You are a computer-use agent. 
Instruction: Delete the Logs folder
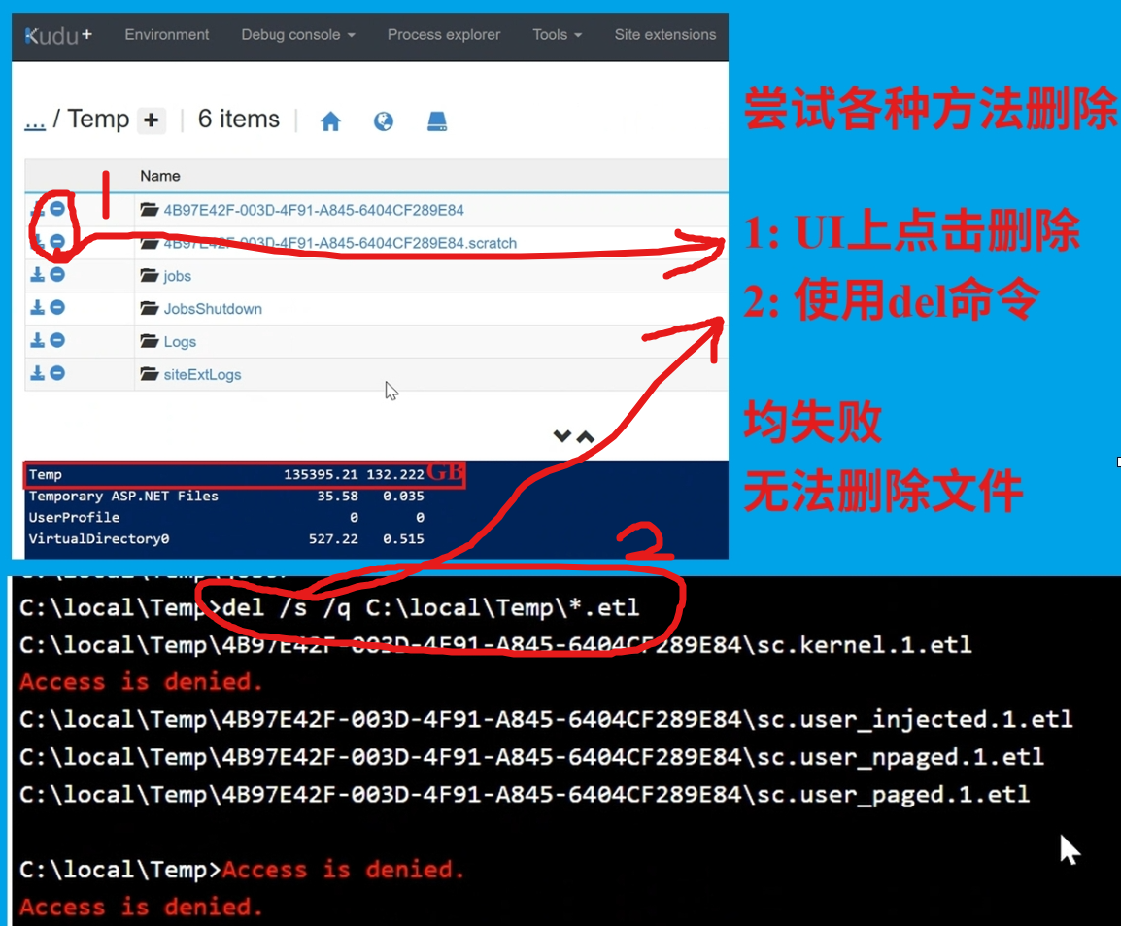pos(57,341)
